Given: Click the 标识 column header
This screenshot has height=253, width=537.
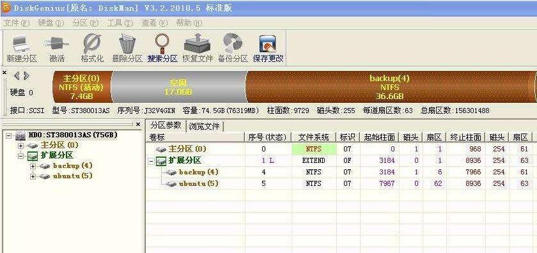Looking at the screenshot, I should [348, 137].
